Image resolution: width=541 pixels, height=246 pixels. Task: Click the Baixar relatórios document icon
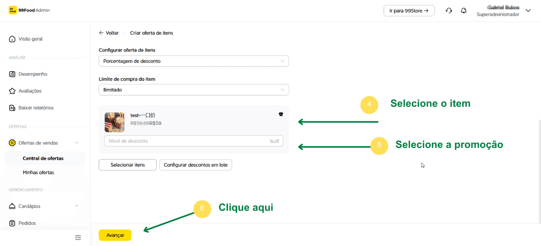12,108
